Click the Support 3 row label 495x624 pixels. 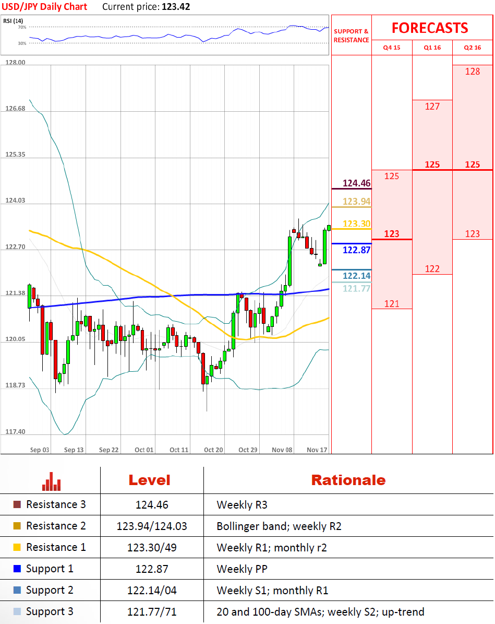point(50,612)
